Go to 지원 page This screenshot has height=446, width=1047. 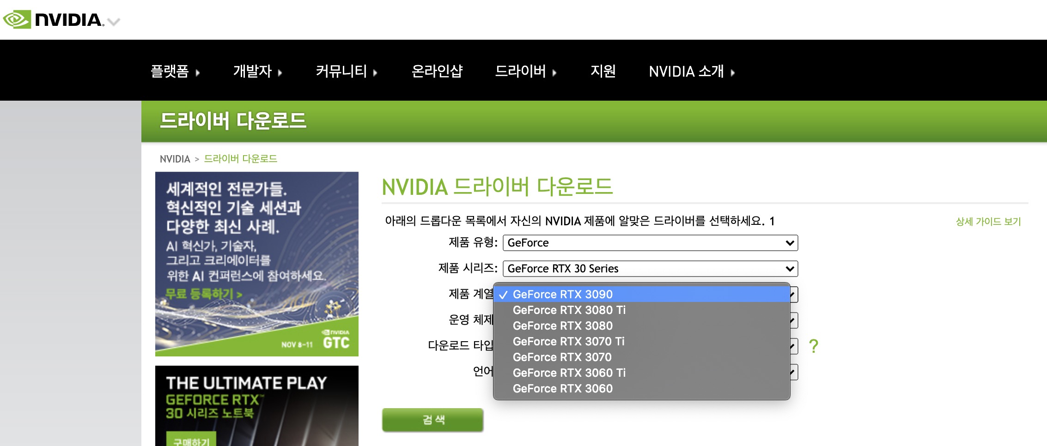click(x=603, y=71)
